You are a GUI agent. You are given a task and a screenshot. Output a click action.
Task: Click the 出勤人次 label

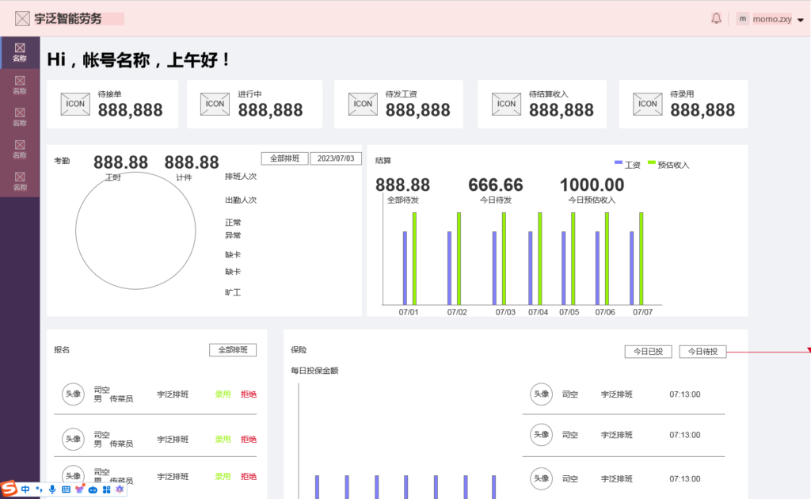click(241, 200)
